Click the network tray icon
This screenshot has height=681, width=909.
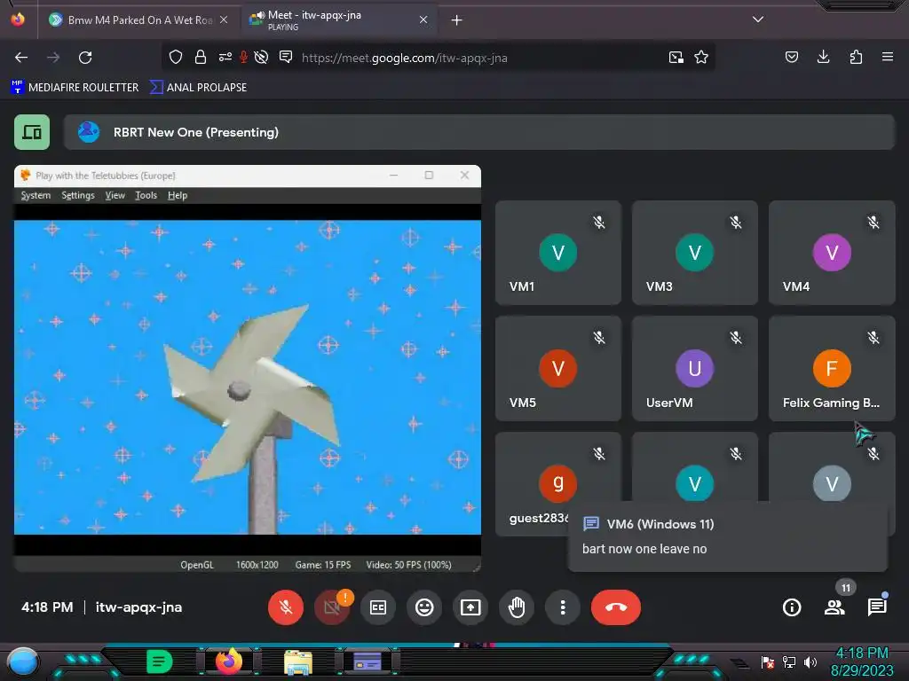pyautogui.click(x=789, y=661)
